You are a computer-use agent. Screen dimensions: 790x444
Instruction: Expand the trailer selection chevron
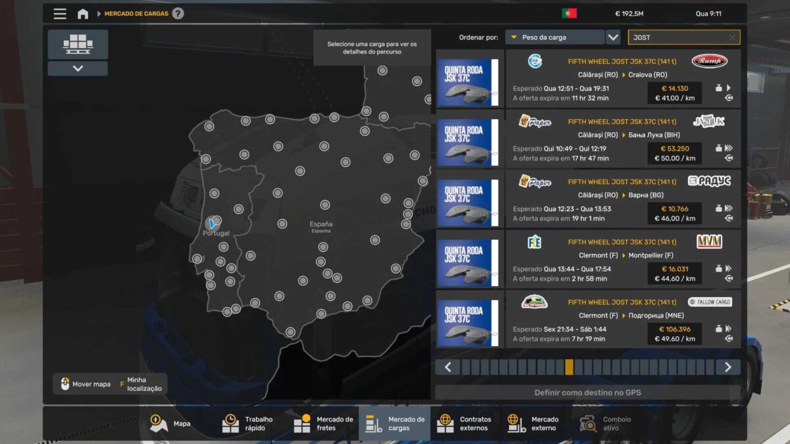coord(78,68)
